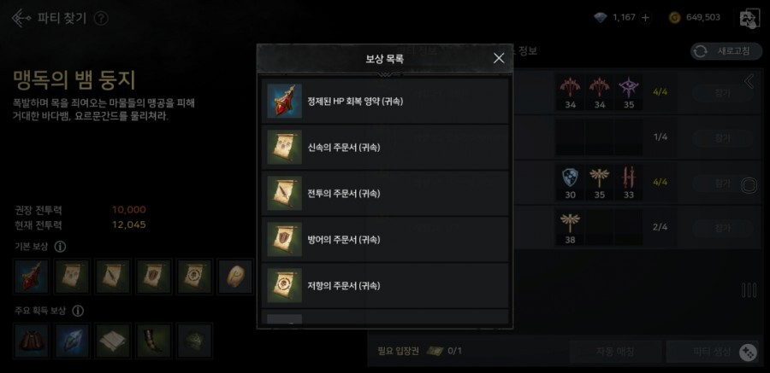This screenshot has width=770, height=373.
Task: Click the 새로고침 refresh button
Action: click(x=726, y=51)
